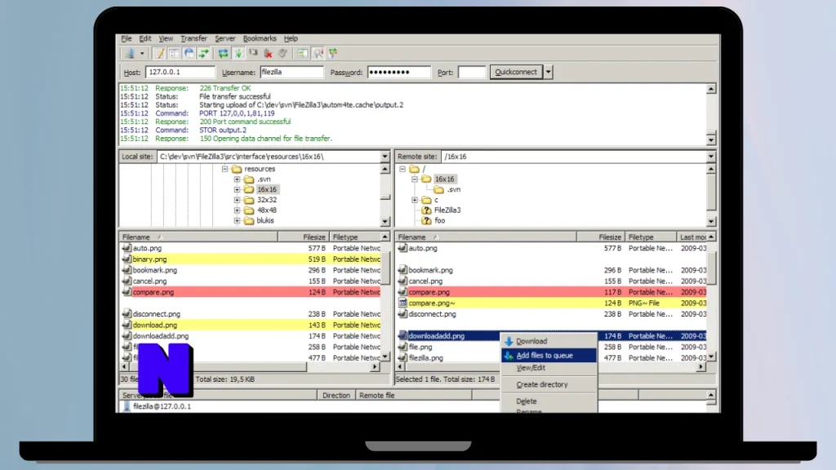Screen dimensions: 836x470
Task: Collapse the remote root / node
Action: [x=402, y=169]
